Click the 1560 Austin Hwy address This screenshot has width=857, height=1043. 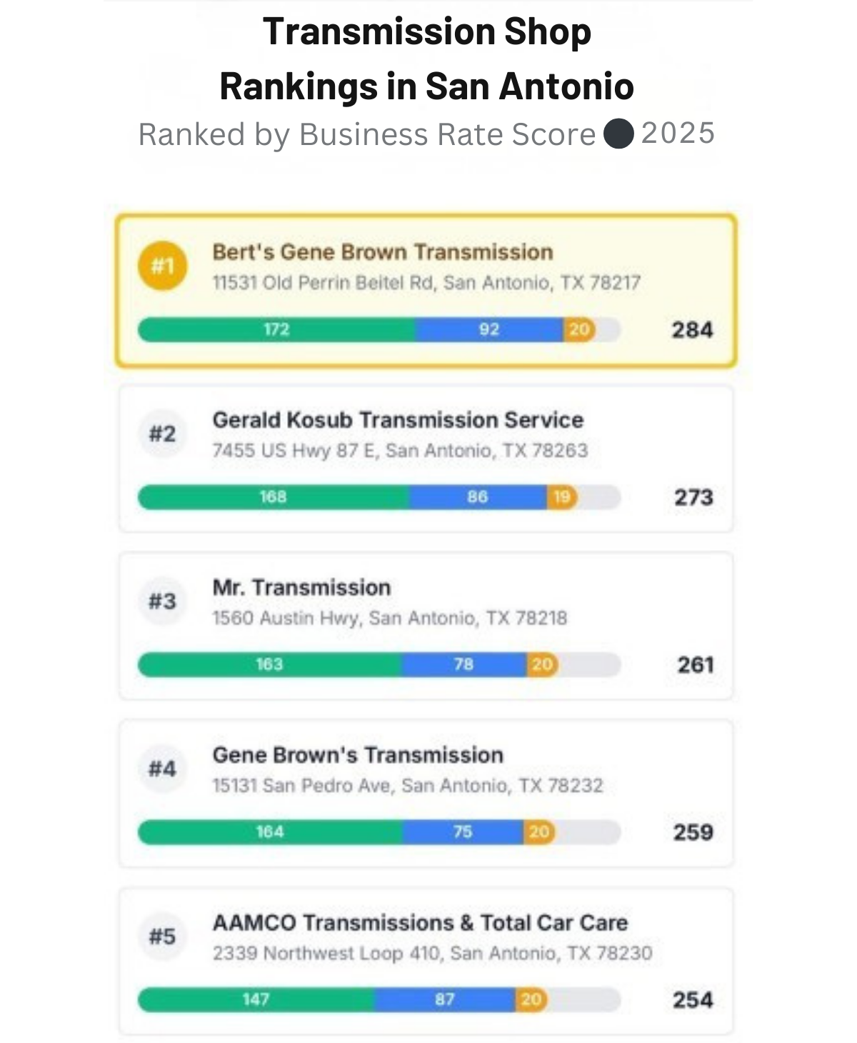tap(389, 618)
